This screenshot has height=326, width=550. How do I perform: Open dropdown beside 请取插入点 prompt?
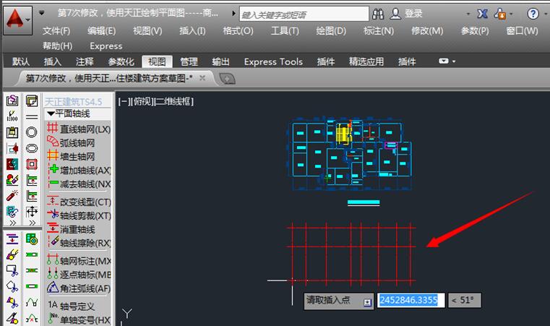367,301
